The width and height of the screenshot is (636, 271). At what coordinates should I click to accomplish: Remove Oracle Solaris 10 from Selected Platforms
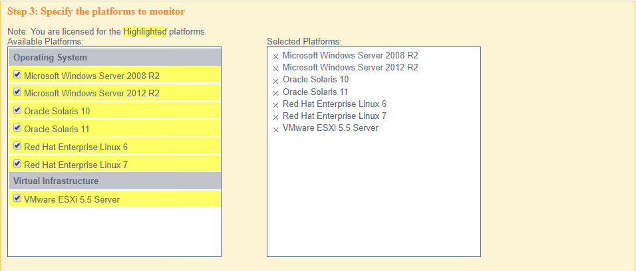tap(275, 80)
